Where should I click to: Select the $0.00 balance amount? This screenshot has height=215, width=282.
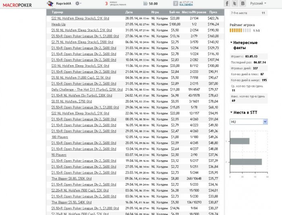[x=153, y=4]
